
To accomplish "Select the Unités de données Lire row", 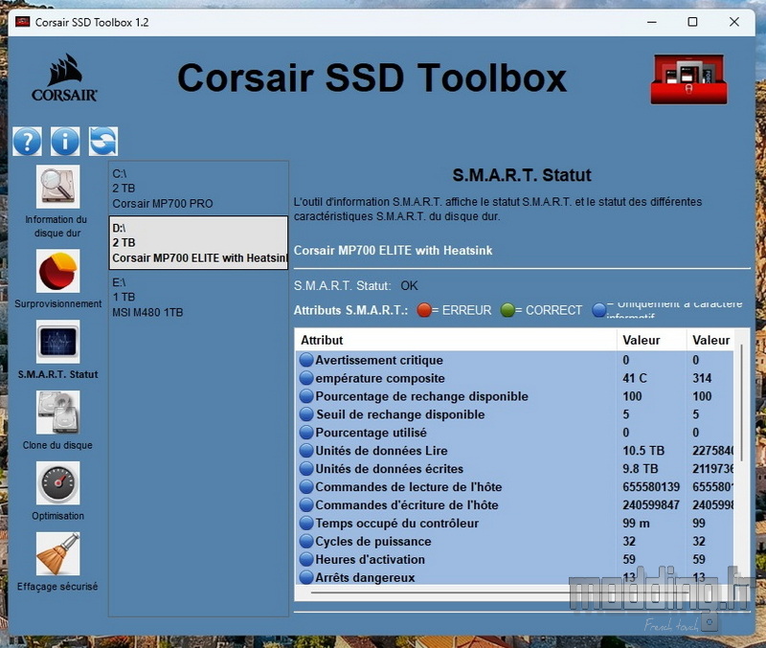I will pyautogui.click(x=515, y=451).
